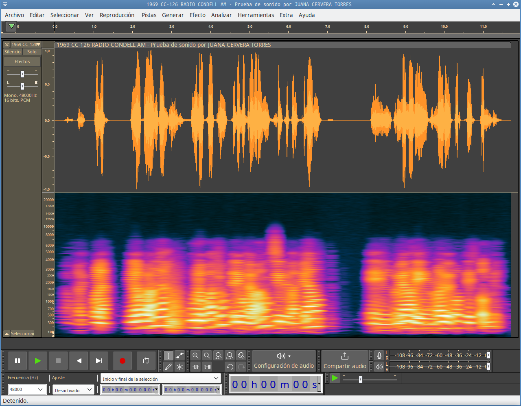Click the microphone record meter icon

(379, 356)
